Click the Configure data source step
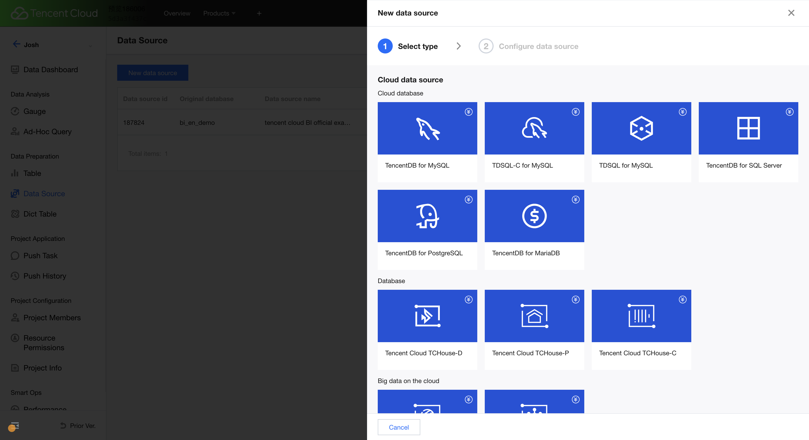 (x=538, y=47)
